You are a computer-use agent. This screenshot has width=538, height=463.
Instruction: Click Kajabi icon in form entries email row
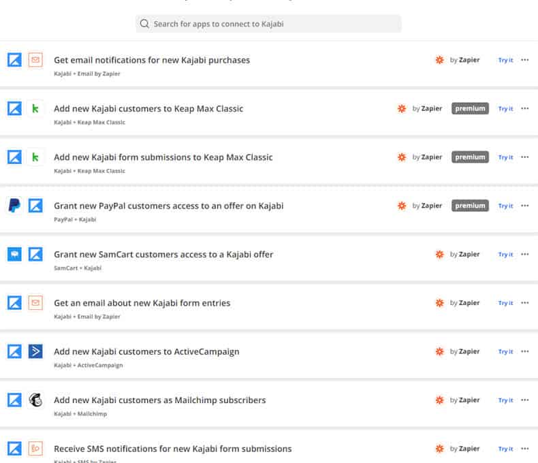[x=14, y=303]
